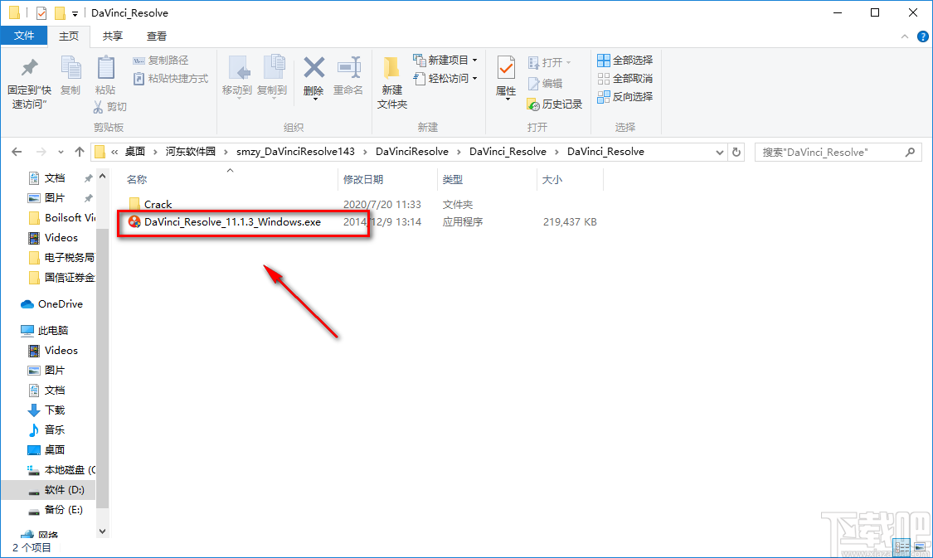Select the Backup (E:) drive

tap(56, 510)
